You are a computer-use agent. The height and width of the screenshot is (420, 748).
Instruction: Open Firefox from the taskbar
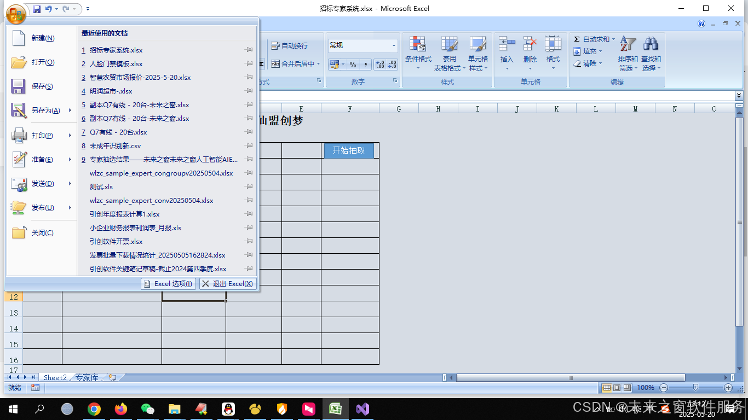[121, 409]
